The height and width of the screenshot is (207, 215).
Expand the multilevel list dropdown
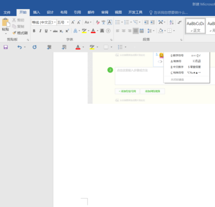tap(140, 22)
